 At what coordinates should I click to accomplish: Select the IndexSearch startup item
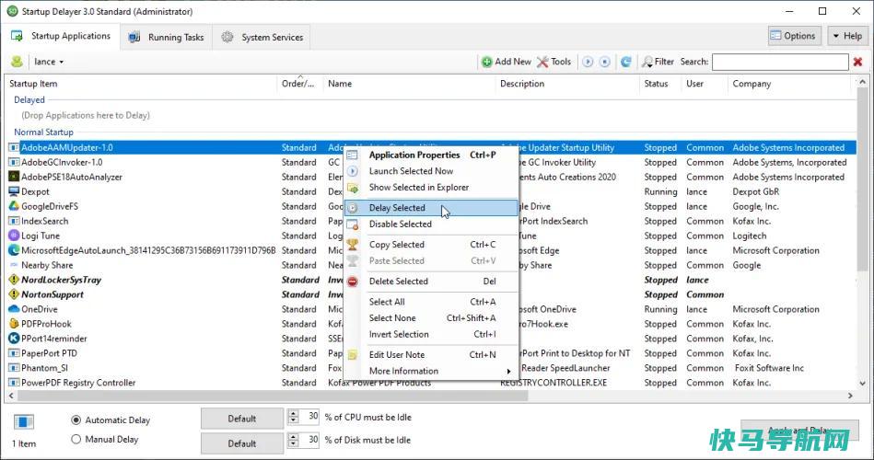pyautogui.click(x=44, y=221)
